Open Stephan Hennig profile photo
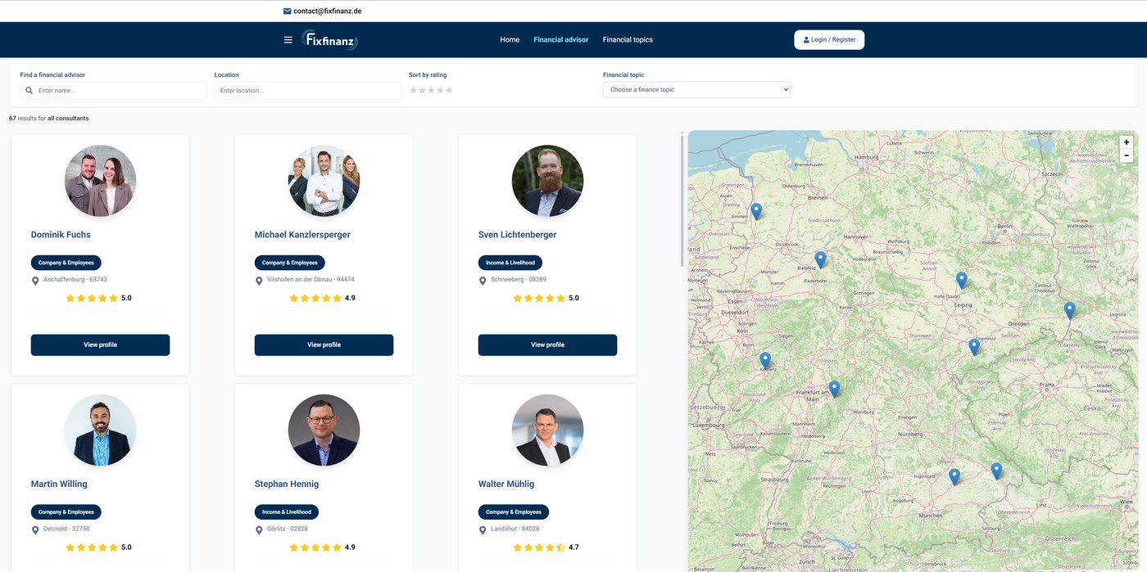Viewport: 1147px width, 572px height. click(324, 430)
